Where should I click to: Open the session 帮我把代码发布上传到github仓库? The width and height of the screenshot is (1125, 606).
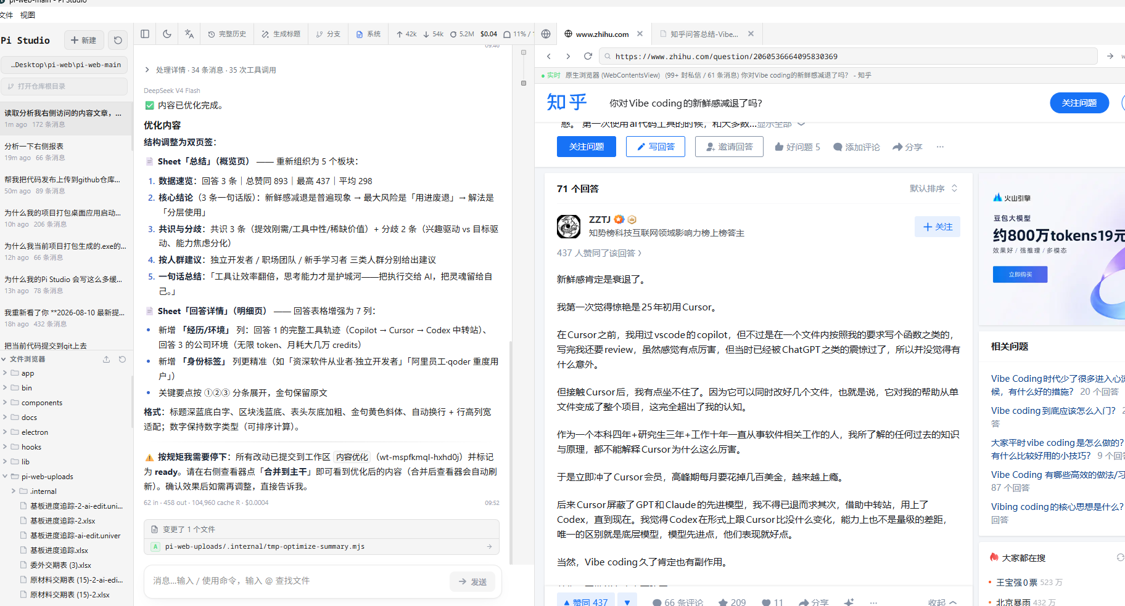coord(65,185)
